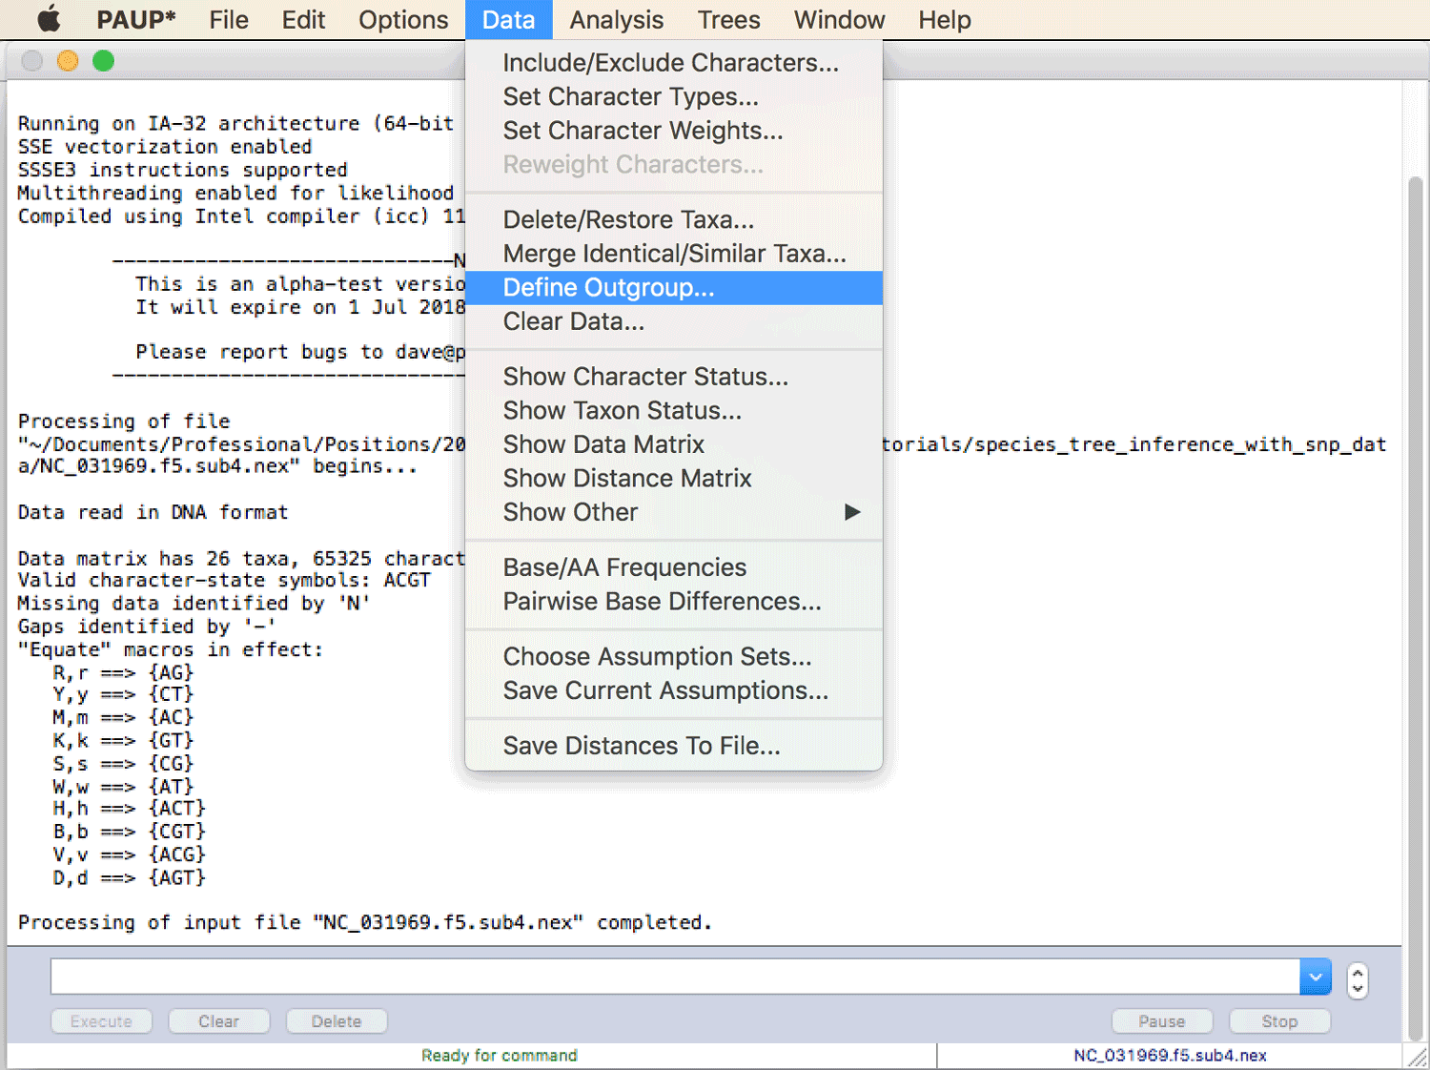Choose Delete/Restore Taxa...
Viewport: 1430px width, 1070px height.
tap(674, 220)
